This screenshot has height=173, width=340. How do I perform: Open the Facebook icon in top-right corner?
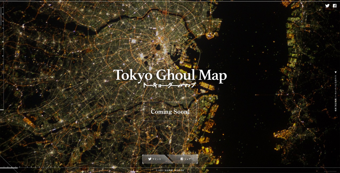334,6
